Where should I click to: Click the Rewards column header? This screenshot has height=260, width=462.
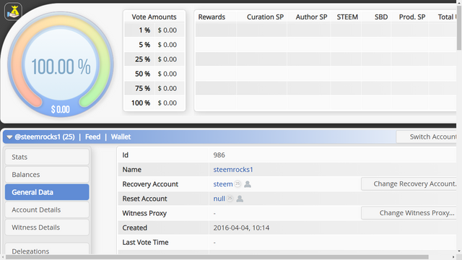click(x=212, y=17)
